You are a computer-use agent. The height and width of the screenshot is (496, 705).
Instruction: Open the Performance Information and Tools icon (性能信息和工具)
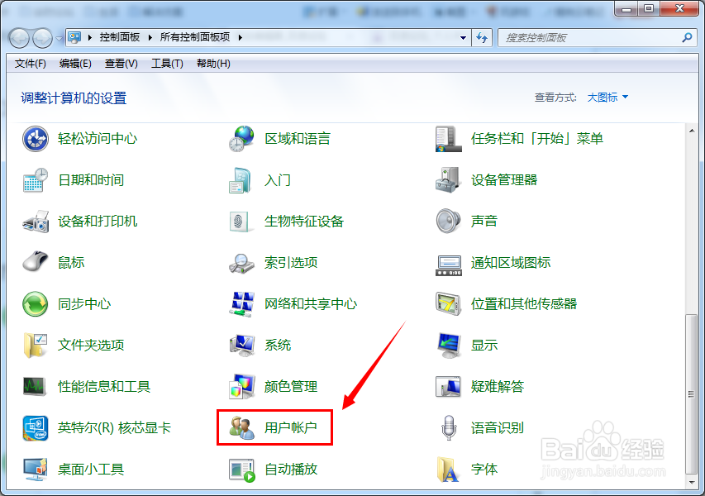(x=35, y=386)
